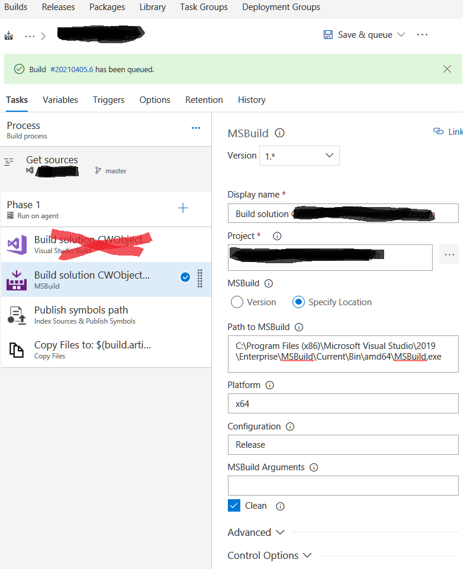Open the Version dropdown showing 1.*

tap(299, 155)
